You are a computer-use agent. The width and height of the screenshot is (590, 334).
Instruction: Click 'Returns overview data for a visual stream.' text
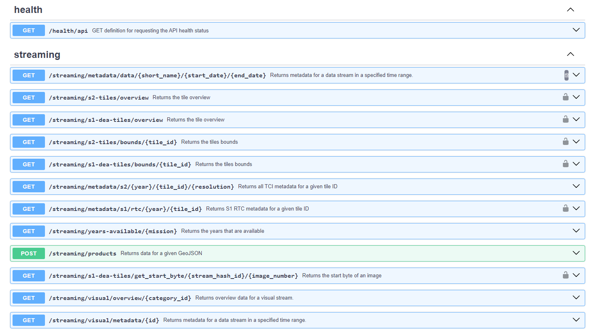click(245, 298)
